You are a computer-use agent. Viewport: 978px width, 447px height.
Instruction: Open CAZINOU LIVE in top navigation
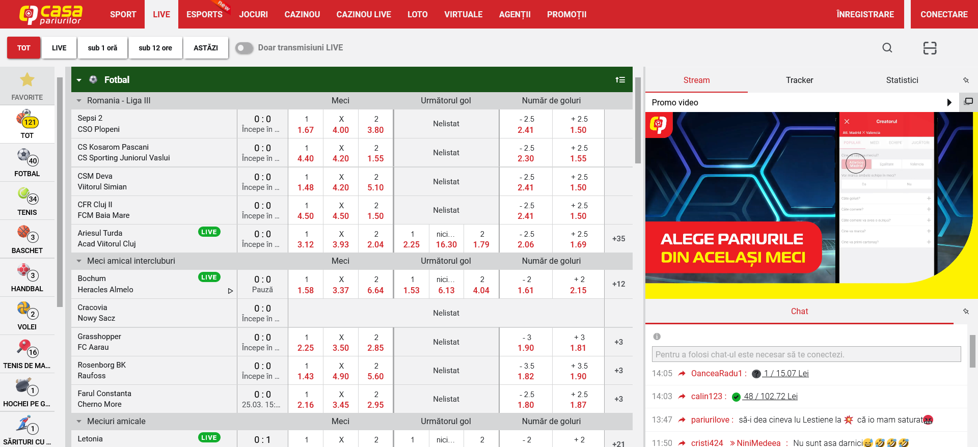pos(364,14)
